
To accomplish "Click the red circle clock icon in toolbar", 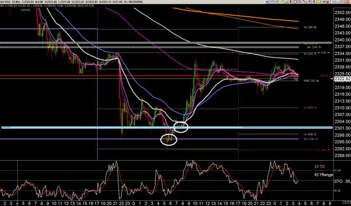I will pos(295,2).
